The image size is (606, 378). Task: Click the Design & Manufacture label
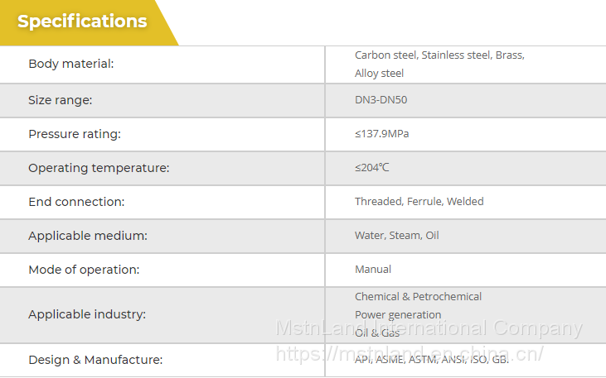coord(95,360)
